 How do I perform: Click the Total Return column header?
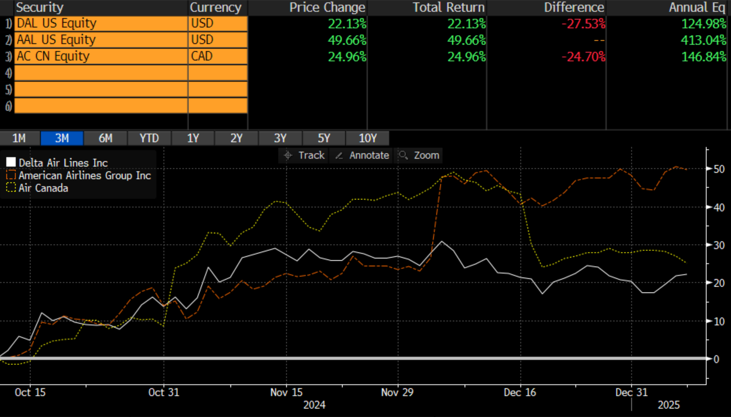click(x=448, y=7)
